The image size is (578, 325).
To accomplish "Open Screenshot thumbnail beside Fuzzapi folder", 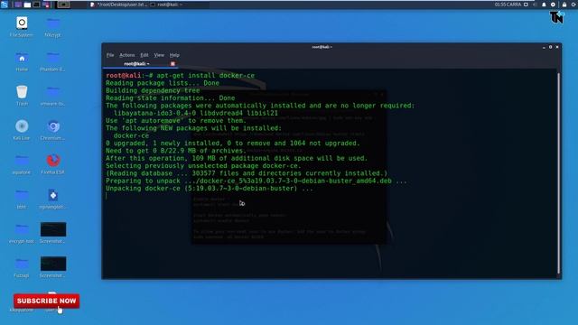I will click(x=53, y=264).
